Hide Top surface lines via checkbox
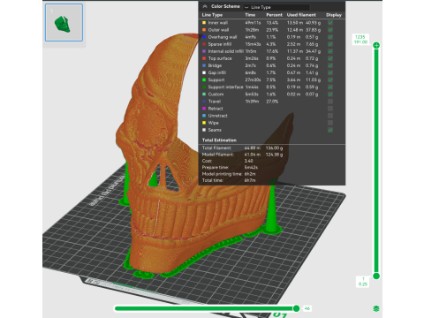The image size is (424, 318). click(330, 58)
